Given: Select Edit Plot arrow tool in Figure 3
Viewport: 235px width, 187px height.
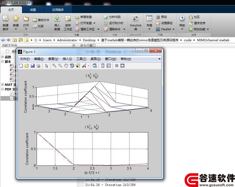Looking at the screenshot, I should 47,66.
